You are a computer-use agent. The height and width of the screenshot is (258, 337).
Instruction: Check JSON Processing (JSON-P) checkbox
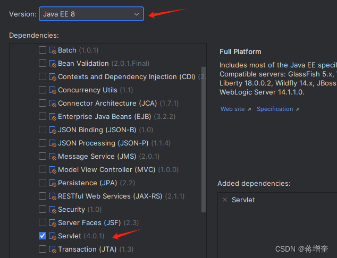tap(43, 143)
